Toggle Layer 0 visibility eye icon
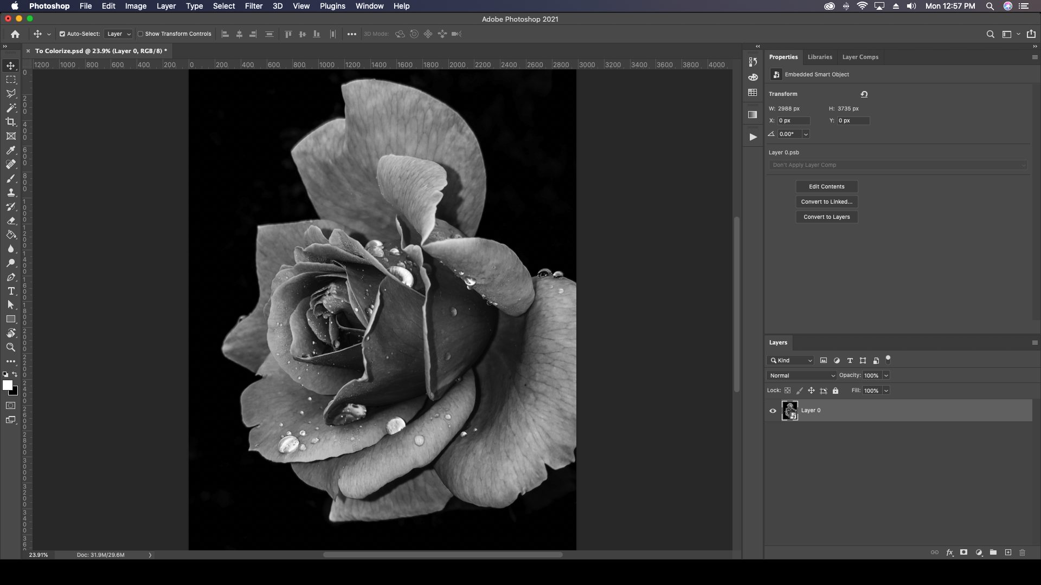Viewport: 1041px width, 585px height. pos(773,410)
